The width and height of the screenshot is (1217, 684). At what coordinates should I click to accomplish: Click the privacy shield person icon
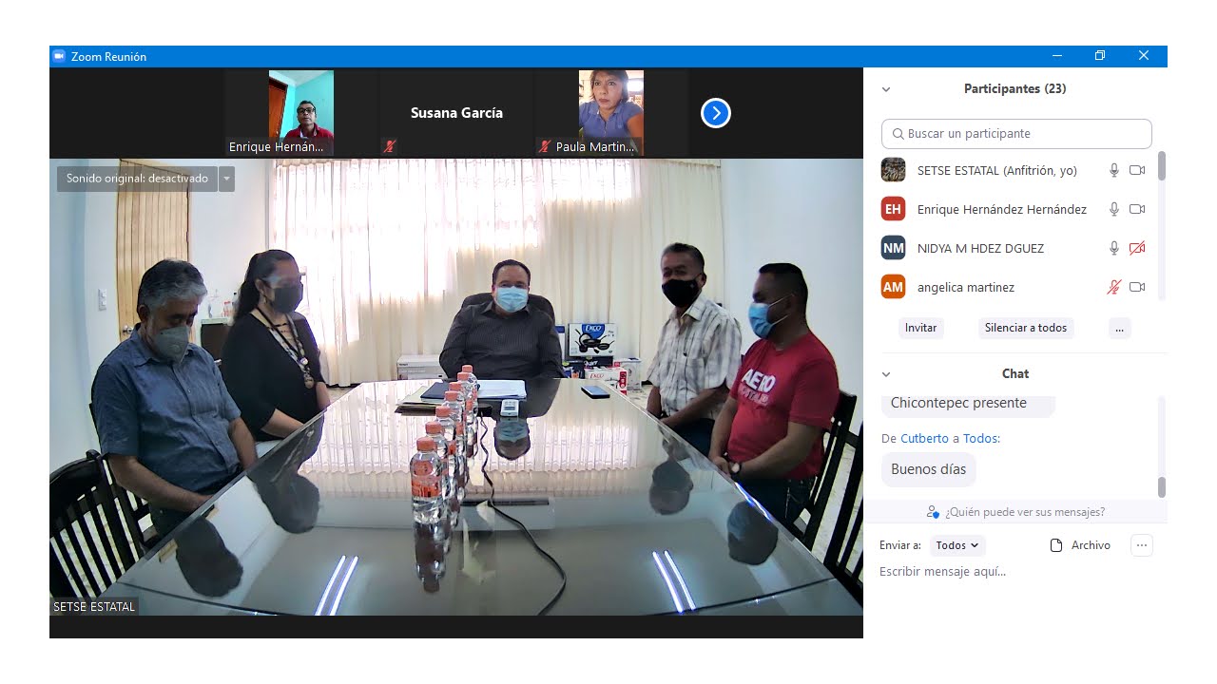933,512
